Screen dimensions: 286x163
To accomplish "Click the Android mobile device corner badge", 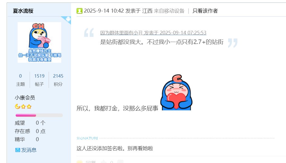I will click(67, 19).
